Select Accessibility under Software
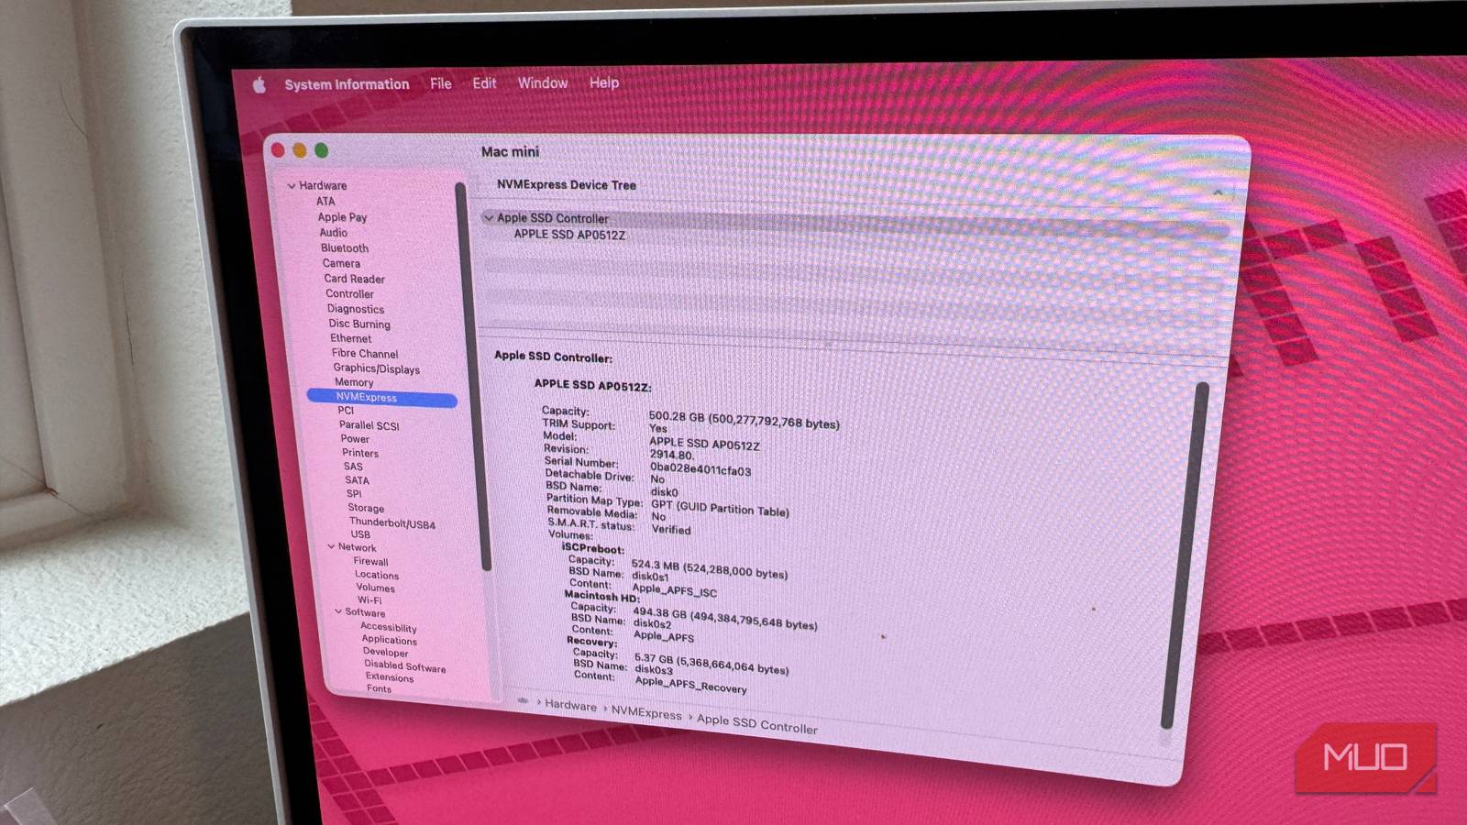The image size is (1467, 825). coord(389,627)
